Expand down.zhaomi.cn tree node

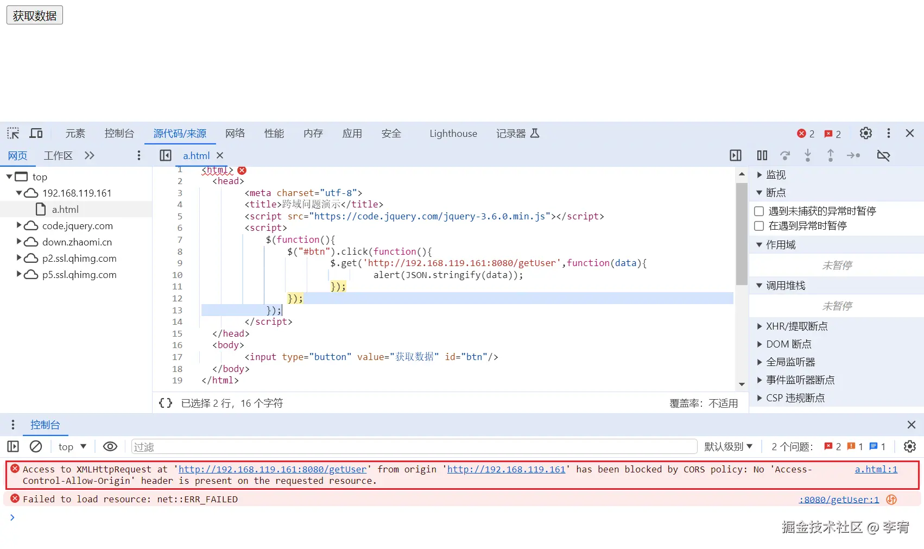tap(19, 241)
